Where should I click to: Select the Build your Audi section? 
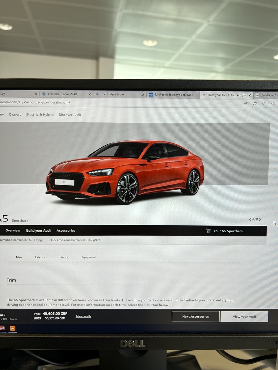38,230
